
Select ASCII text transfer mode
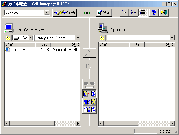coord(89,110)
